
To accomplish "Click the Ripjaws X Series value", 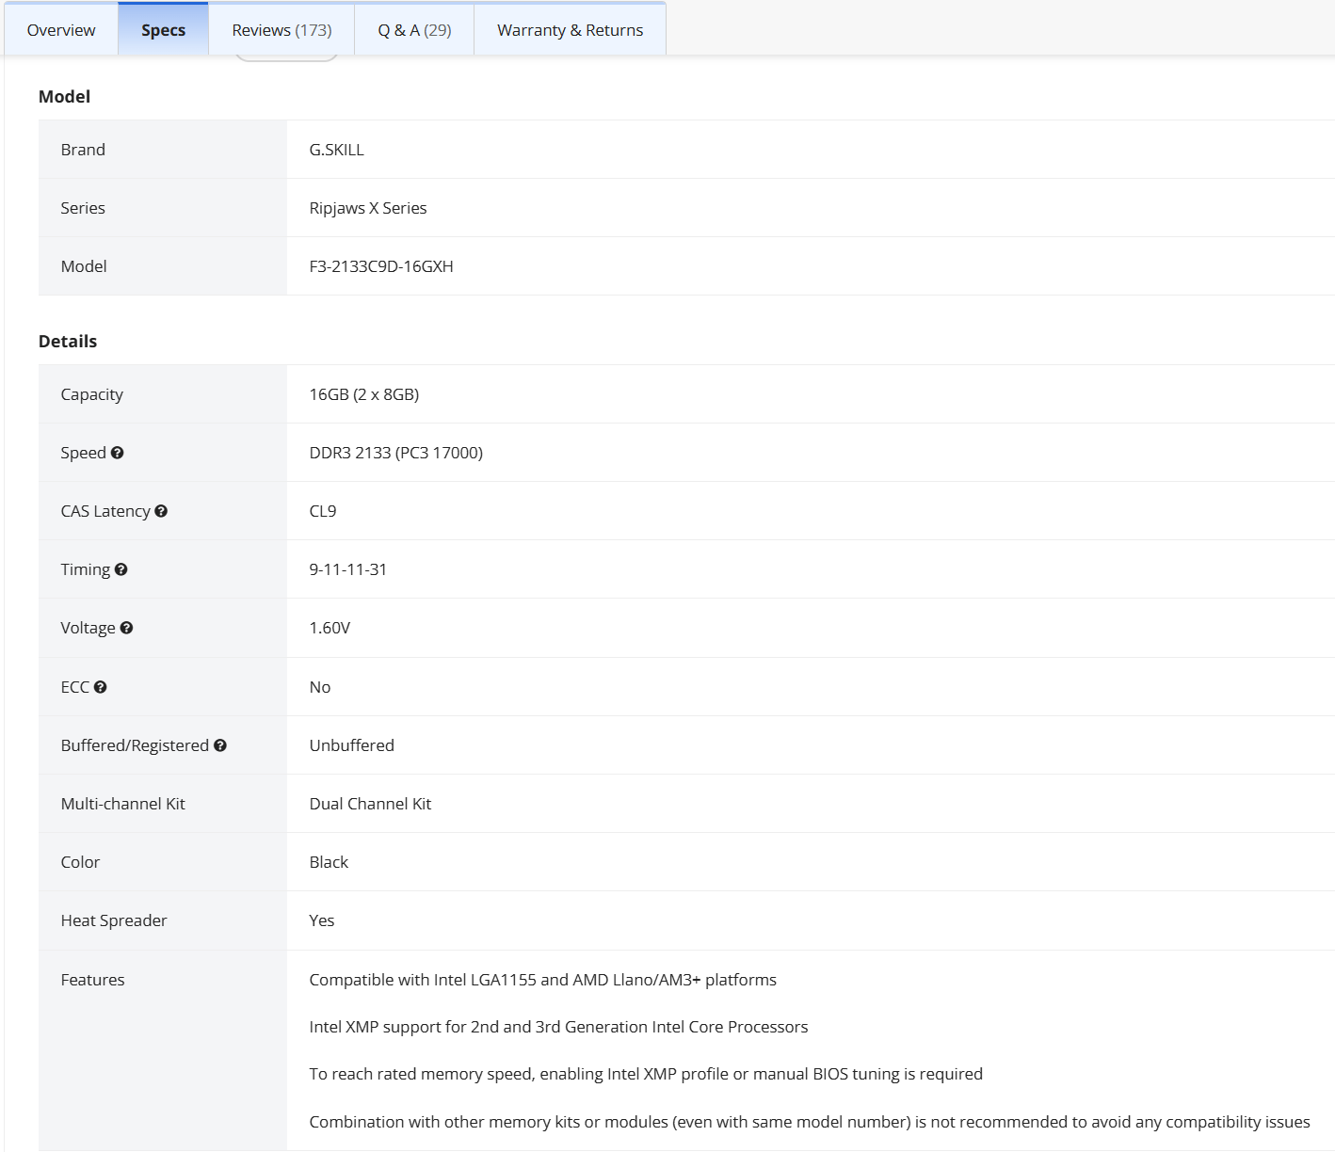I will coord(368,208).
